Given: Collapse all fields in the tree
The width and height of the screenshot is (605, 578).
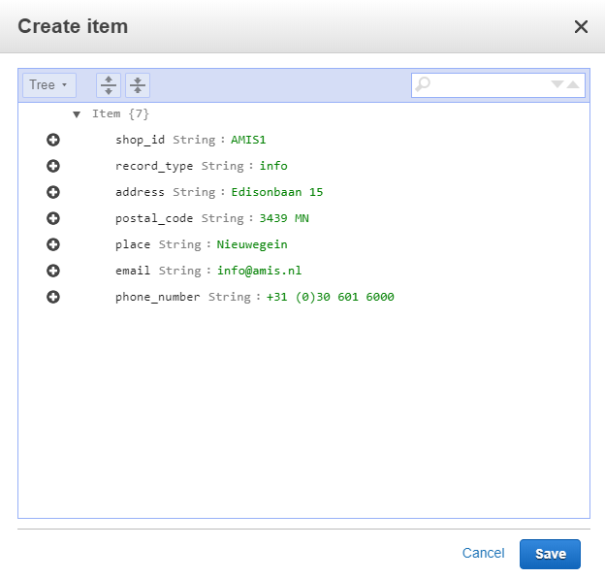Looking at the screenshot, I should (138, 85).
